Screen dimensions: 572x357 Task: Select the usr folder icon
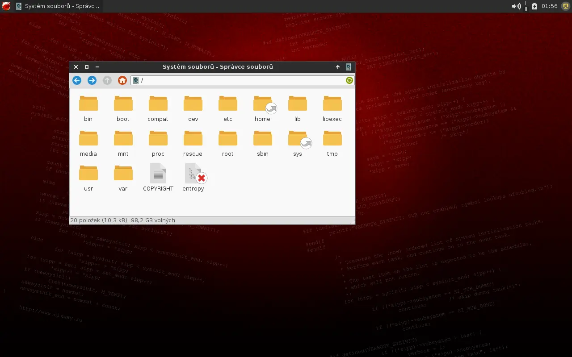[88, 173]
